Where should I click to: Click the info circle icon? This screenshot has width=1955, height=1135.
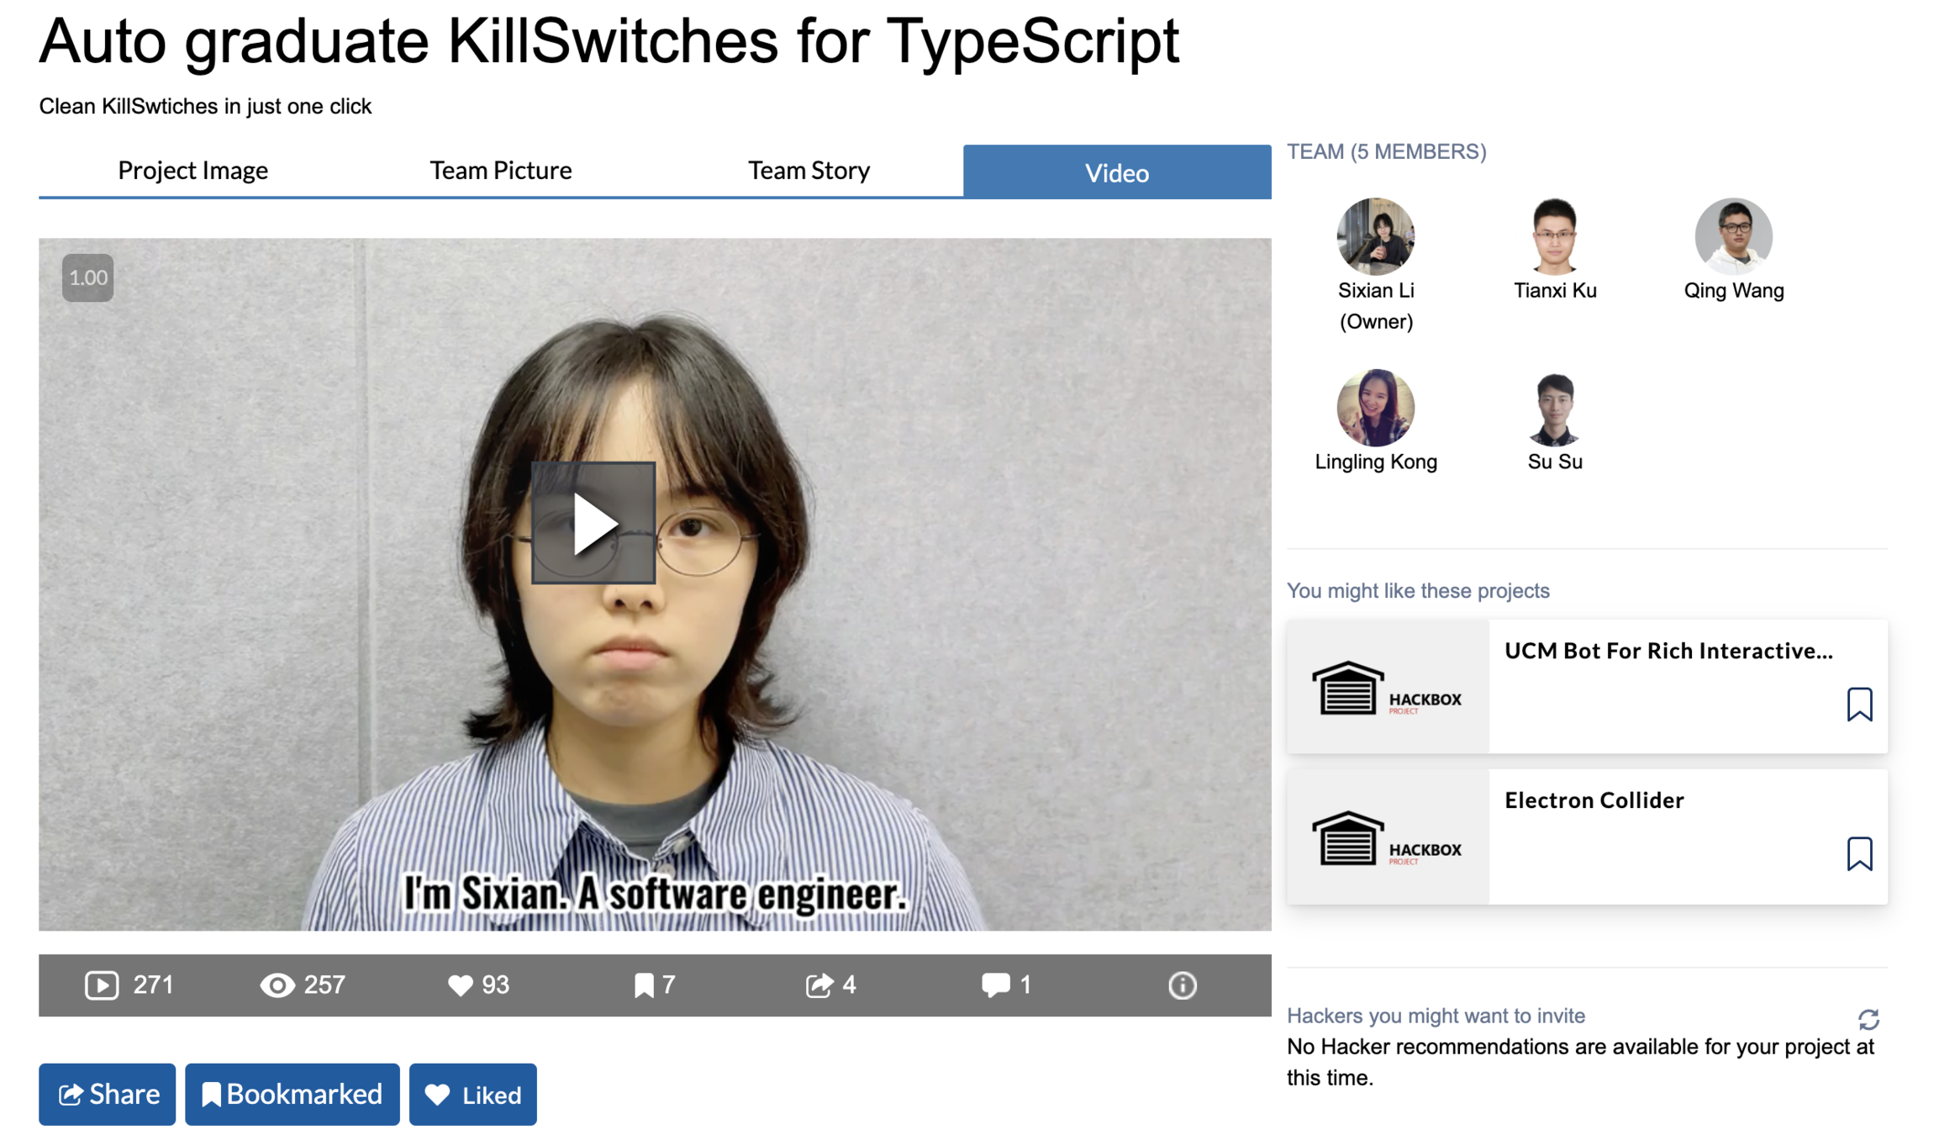[1182, 985]
